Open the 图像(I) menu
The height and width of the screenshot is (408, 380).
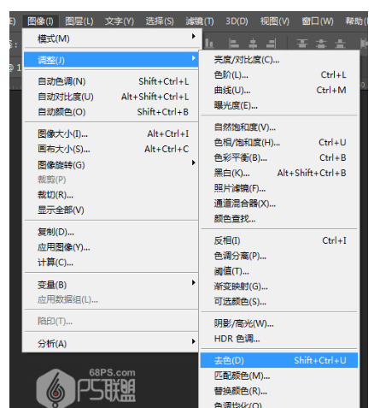pos(40,21)
